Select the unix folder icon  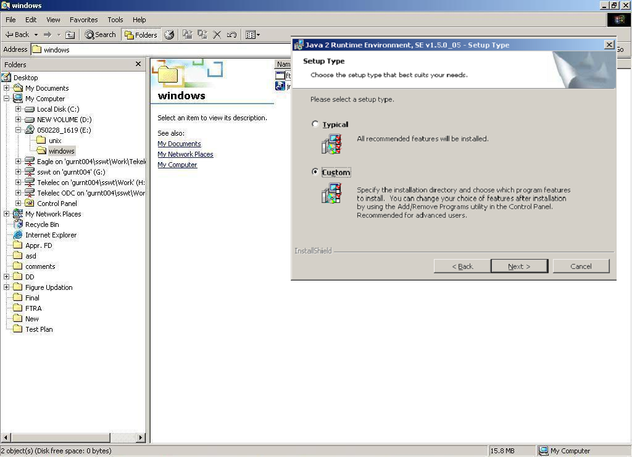pos(41,140)
